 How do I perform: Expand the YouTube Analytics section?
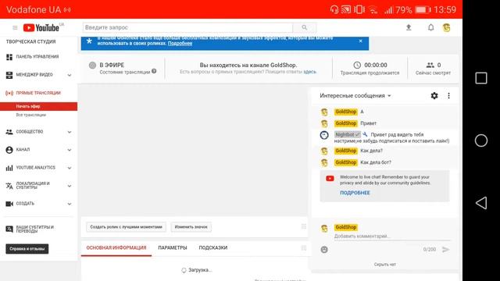click(70, 168)
